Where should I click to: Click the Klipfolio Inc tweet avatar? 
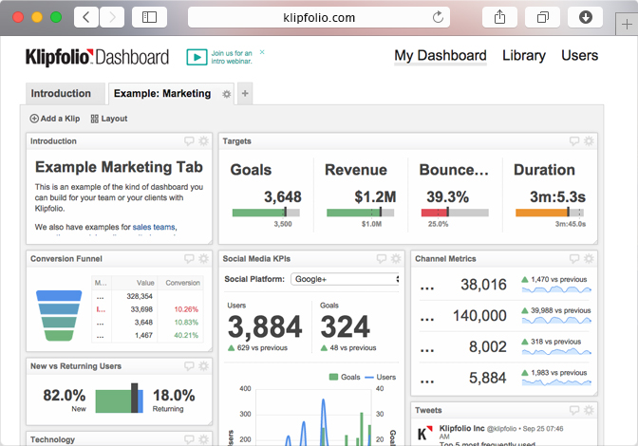coord(424,433)
